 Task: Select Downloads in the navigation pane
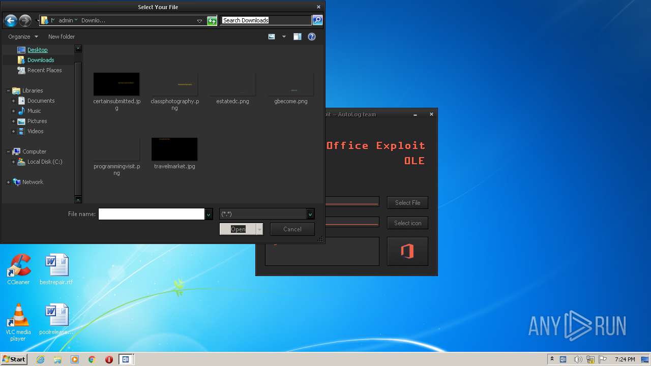coord(41,60)
